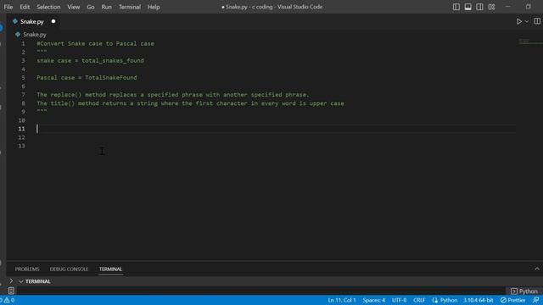Viewport: 543px width, 305px height.
Task: Open the Selection menu
Action: click(x=48, y=7)
